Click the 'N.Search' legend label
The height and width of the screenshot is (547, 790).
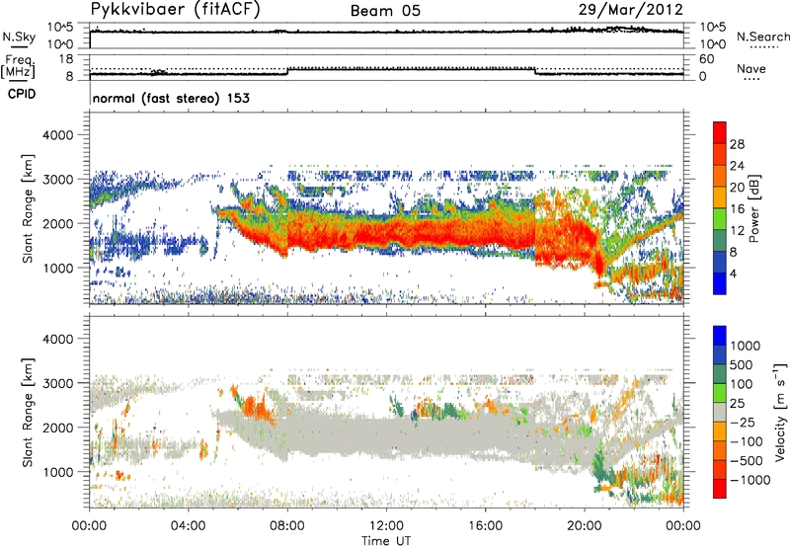(762, 37)
